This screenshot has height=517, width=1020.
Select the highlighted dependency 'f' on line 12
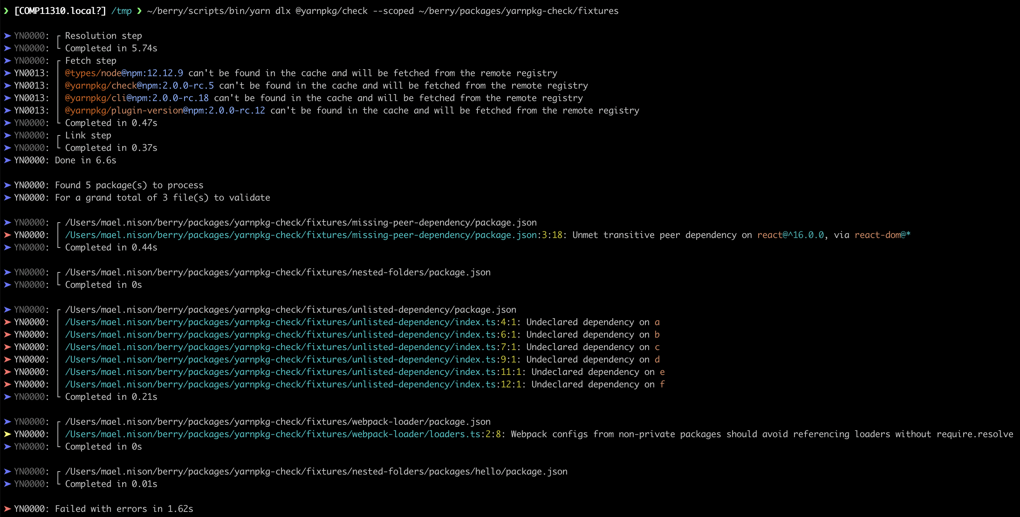[x=663, y=384]
